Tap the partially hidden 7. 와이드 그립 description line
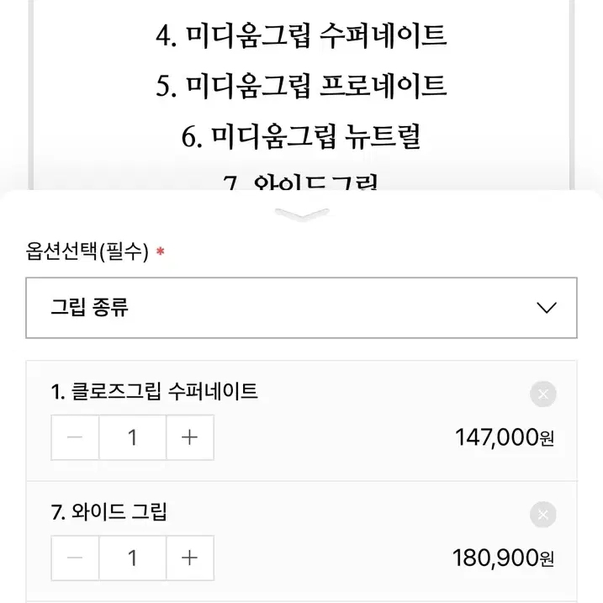This screenshot has width=603, height=603. click(301, 182)
